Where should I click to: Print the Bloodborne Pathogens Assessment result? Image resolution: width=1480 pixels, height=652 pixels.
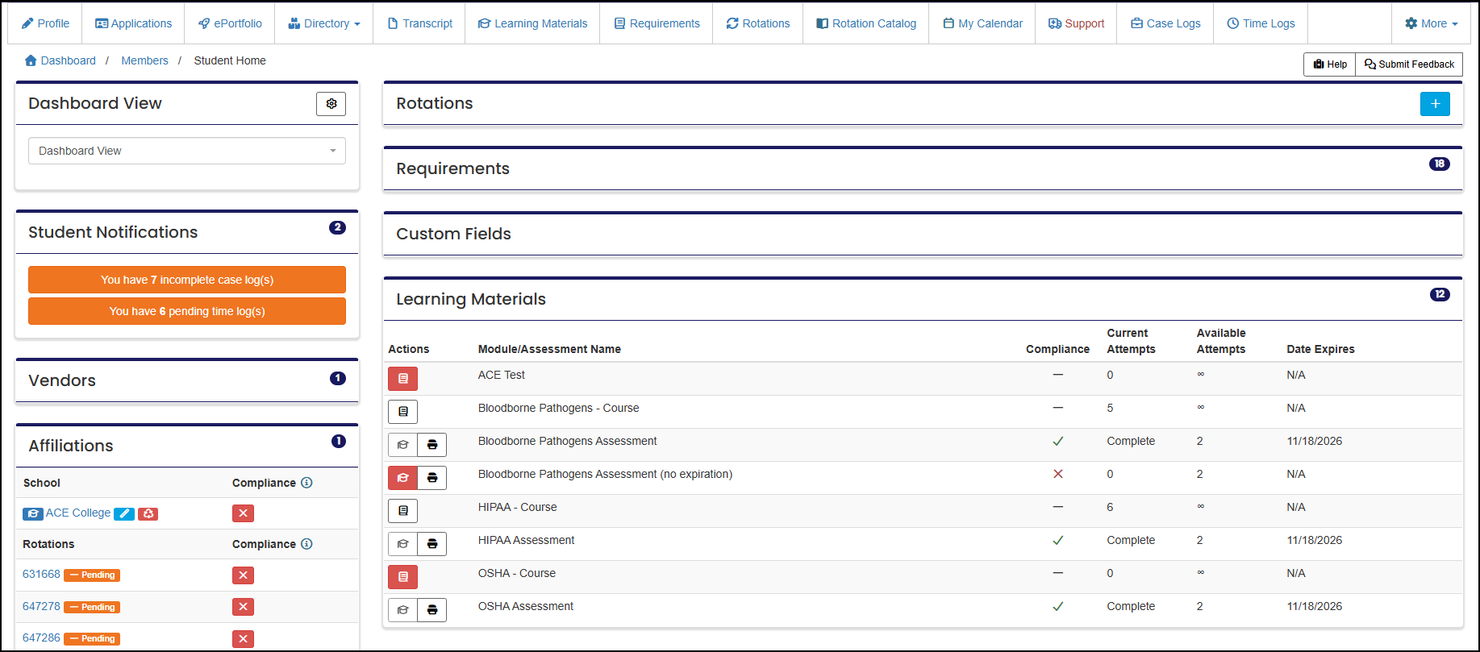(x=432, y=445)
